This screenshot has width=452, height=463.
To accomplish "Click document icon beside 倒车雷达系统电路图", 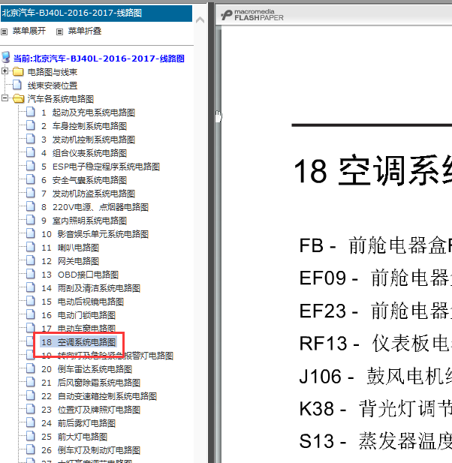I will (31, 368).
